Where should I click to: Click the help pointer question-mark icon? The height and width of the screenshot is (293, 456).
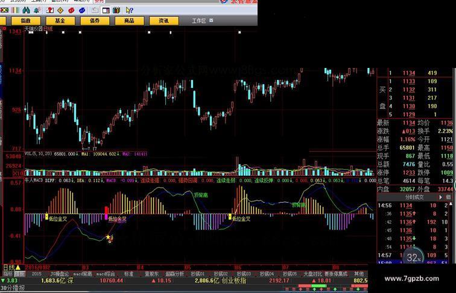[x=130, y=10]
